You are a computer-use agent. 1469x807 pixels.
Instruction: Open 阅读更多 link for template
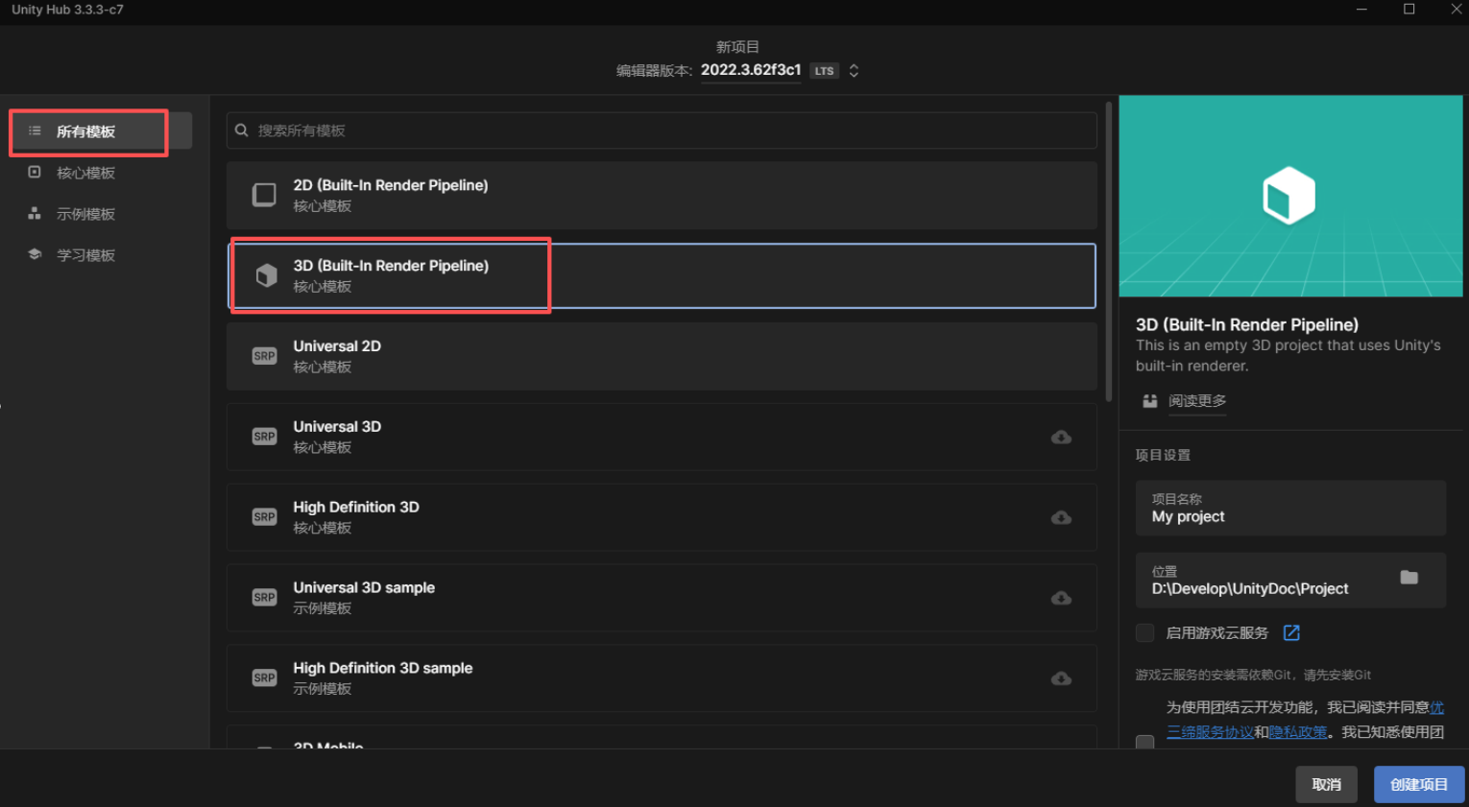point(1196,401)
